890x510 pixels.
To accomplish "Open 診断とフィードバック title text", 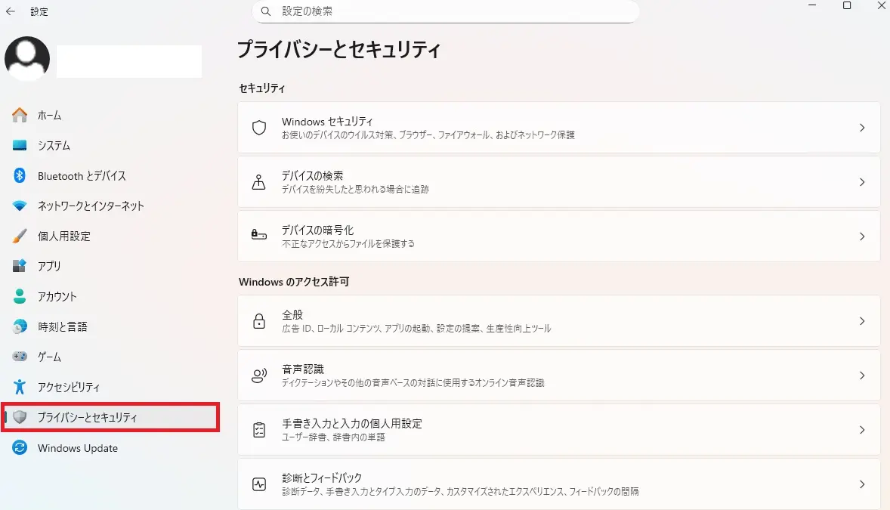I will 322,478.
